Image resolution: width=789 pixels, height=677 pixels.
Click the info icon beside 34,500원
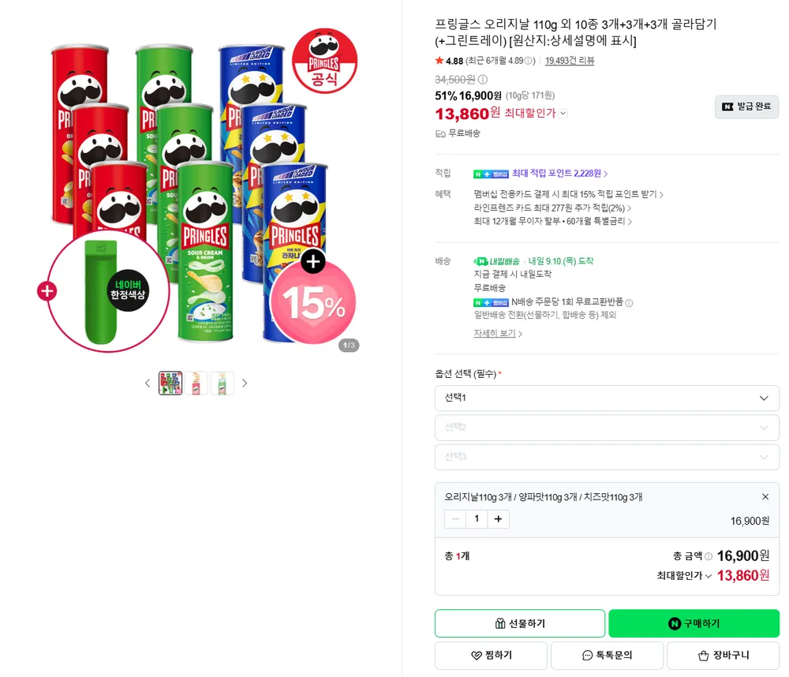coord(483,80)
